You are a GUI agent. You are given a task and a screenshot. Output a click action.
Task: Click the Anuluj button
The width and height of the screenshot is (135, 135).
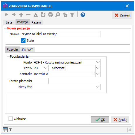pos(120,120)
